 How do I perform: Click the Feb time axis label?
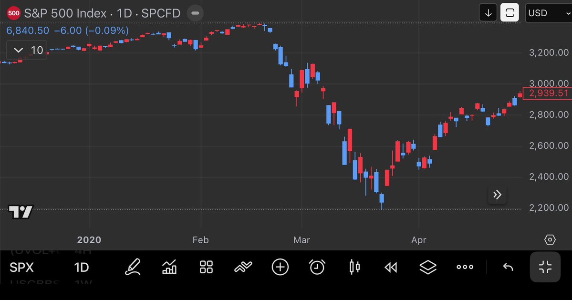[201, 240]
